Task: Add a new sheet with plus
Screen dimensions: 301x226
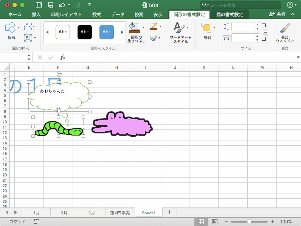Action: (170, 212)
